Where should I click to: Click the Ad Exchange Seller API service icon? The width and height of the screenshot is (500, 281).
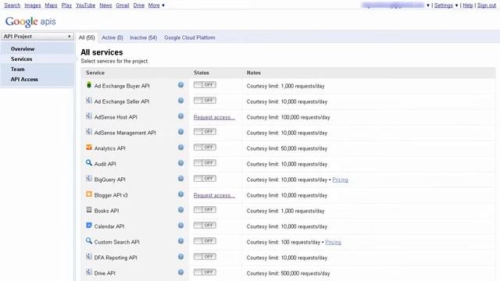point(89,101)
